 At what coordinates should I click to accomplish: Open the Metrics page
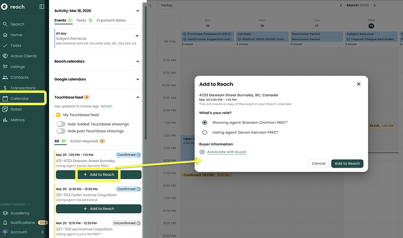tap(17, 120)
